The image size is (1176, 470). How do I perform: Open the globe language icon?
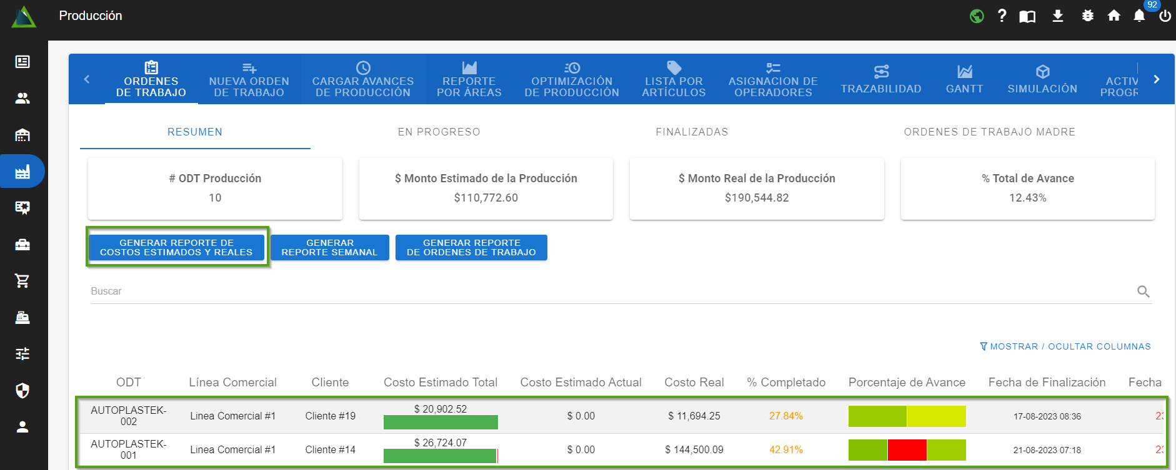click(x=977, y=16)
